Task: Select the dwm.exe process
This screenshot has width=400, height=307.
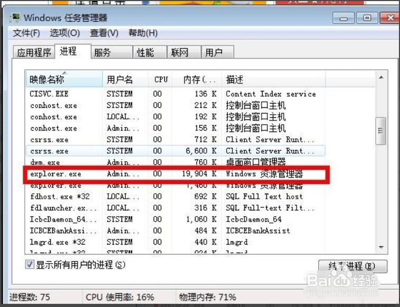Action: (x=175, y=162)
